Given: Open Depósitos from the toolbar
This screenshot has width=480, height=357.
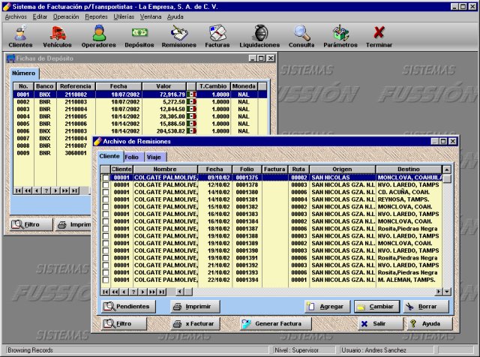Looking at the screenshot, I should click(139, 36).
